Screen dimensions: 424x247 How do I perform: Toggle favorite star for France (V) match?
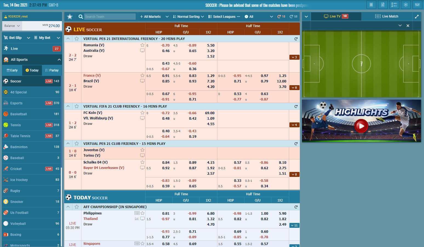142,76
